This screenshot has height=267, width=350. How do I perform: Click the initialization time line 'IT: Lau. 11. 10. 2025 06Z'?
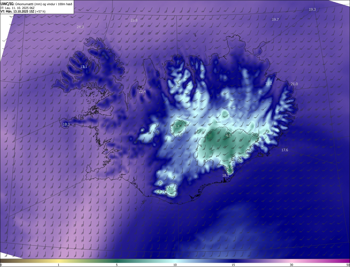tap(17, 8)
